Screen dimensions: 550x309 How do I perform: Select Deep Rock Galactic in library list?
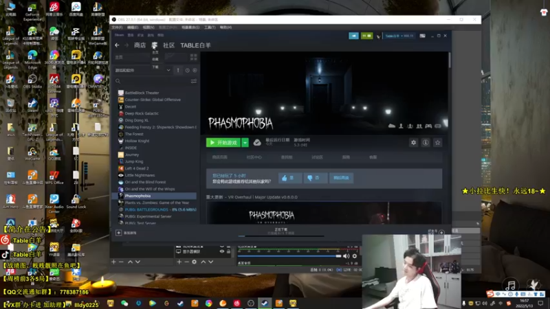click(x=142, y=113)
